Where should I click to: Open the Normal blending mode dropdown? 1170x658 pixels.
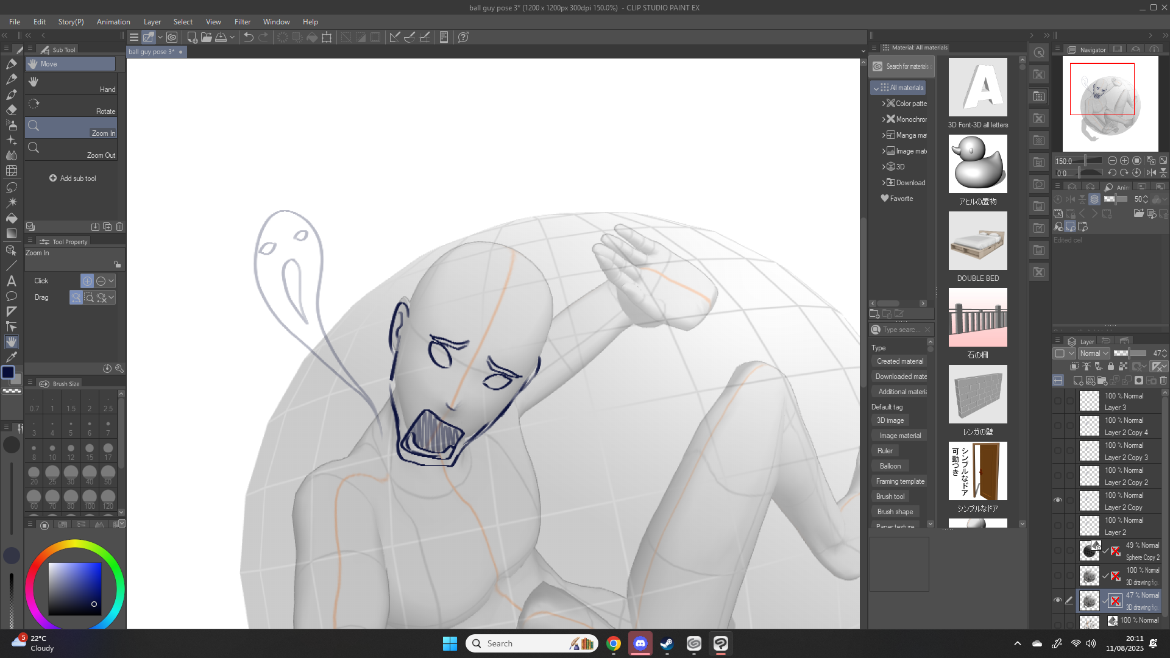tap(1094, 353)
